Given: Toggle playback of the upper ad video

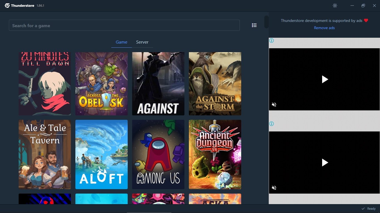Looking at the screenshot, I should pyautogui.click(x=325, y=79).
